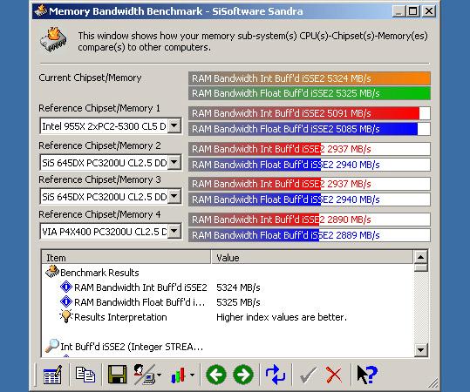Click the 2889 MB/s Float bar
The image size is (470, 392).
point(310,235)
